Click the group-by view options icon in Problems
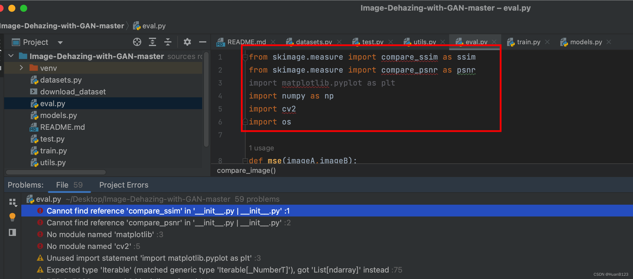Screen dimensions: 633x279 13,202
